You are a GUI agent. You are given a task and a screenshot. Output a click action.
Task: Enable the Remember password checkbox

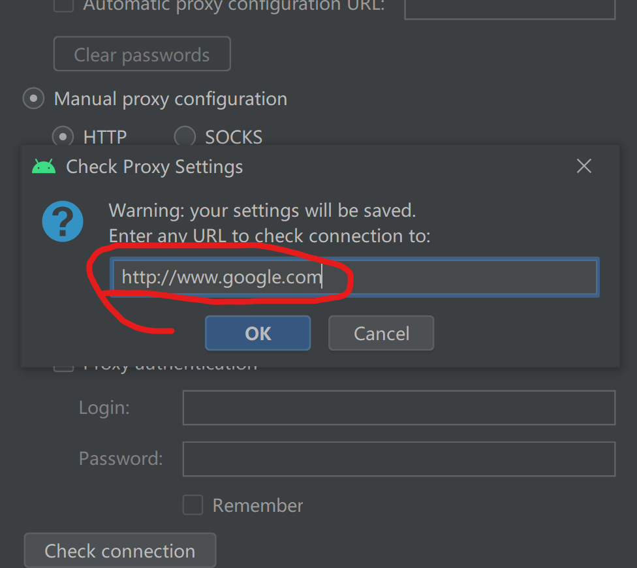point(193,505)
